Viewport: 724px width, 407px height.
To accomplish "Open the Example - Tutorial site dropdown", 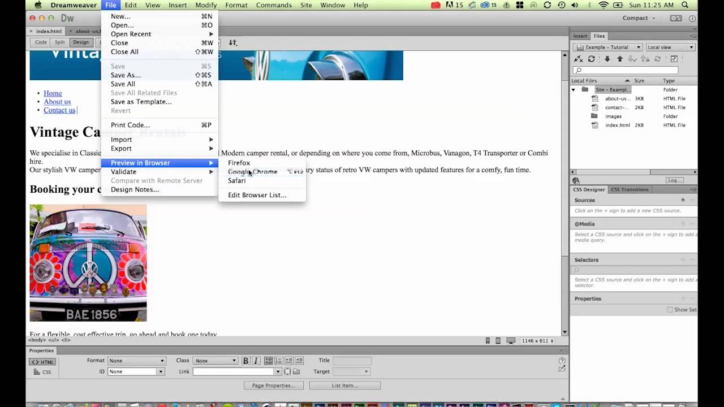I will pyautogui.click(x=608, y=47).
